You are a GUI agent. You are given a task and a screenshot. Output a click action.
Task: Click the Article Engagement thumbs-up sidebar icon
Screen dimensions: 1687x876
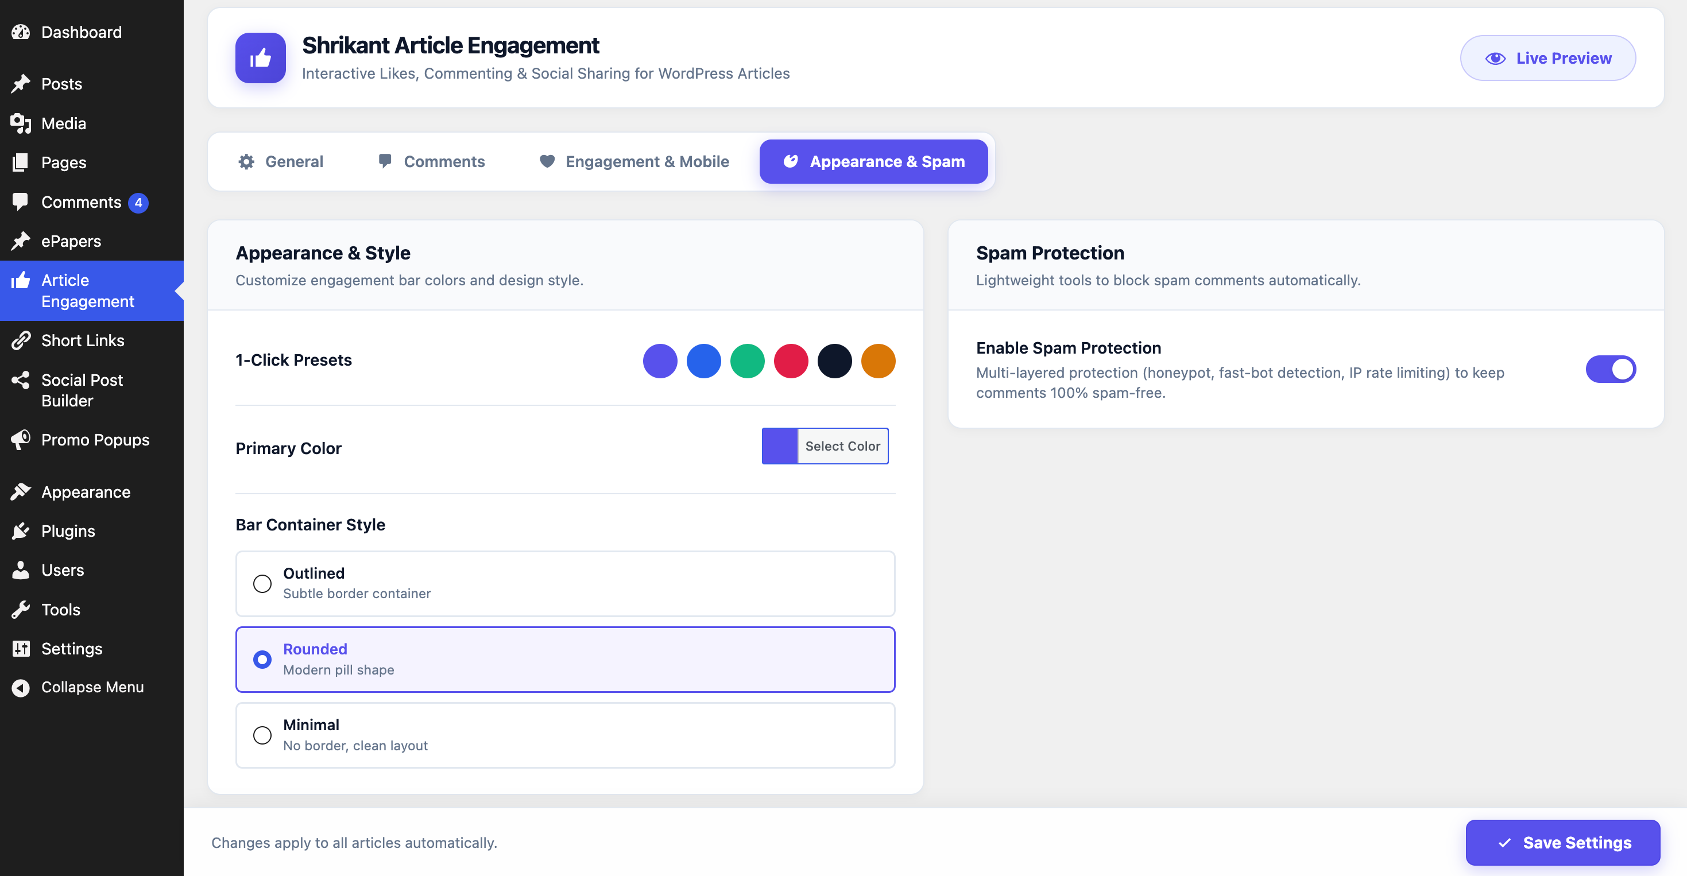tap(21, 280)
